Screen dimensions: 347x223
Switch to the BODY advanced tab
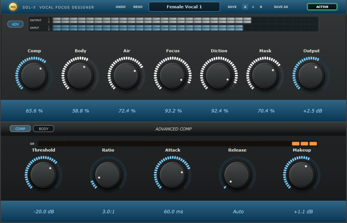(44, 129)
